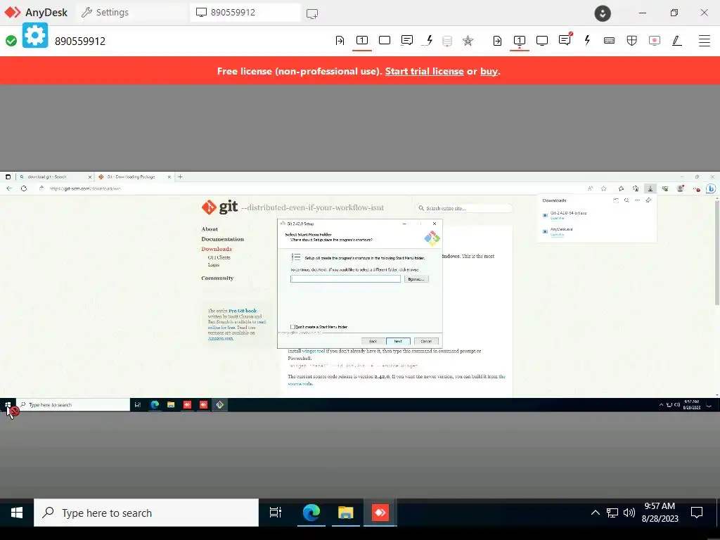
Task: Switch to remote 'download git - Search' browser tab
Action: click(54, 176)
